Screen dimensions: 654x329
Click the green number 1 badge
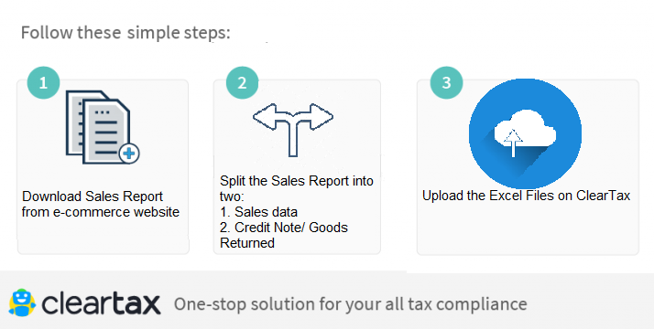coord(43,83)
